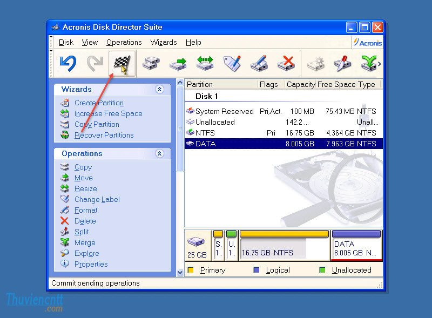
Task: Click the Change Label toolbar icon
Action: point(232,63)
